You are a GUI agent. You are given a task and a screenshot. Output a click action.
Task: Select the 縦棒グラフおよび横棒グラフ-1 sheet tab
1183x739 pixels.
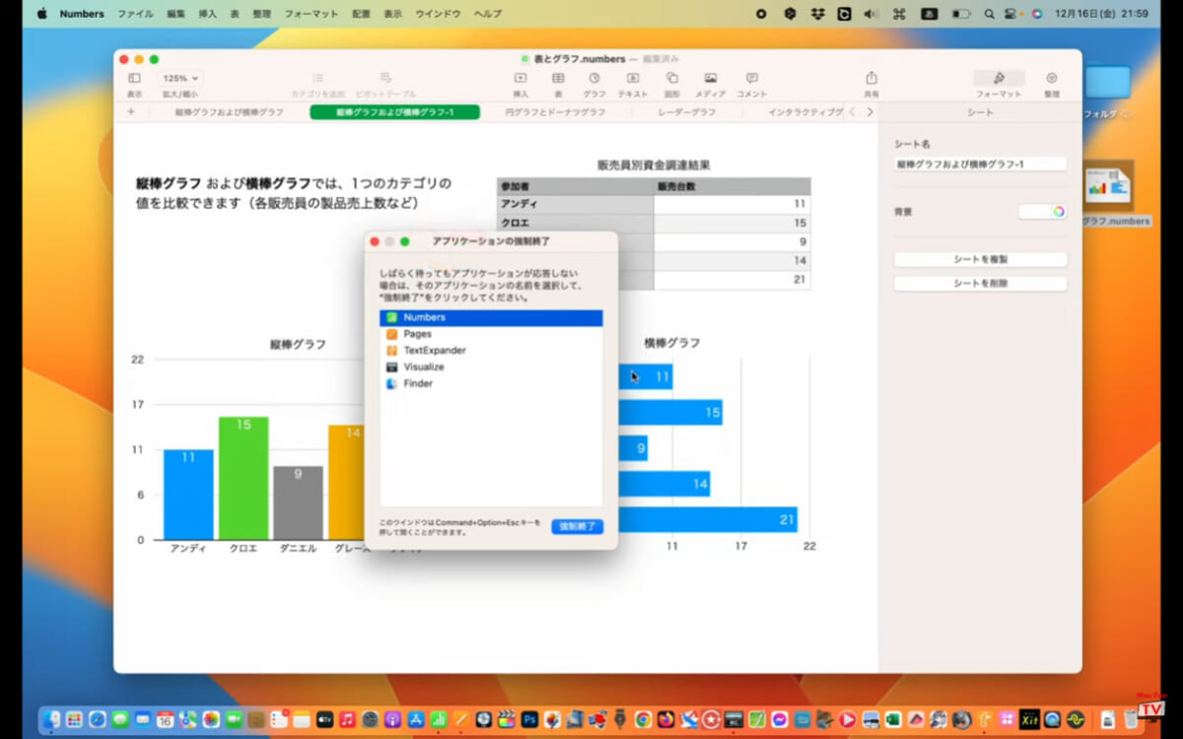pyautogui.click(x=394, y=112)
